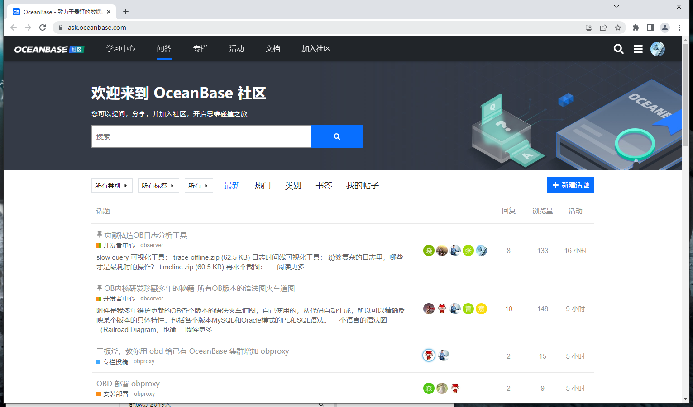Reload the page with refresh icon
The image size is (693, 407).
click(43, 28)
